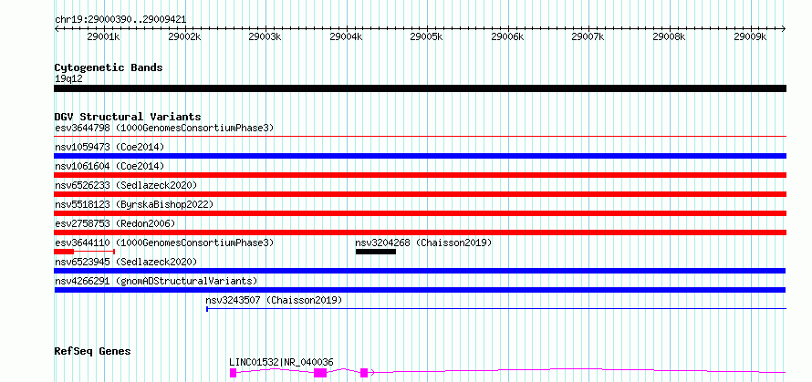The height and width of the screenshot is (382, 812).
Task: Click the 29004k ruler tick label
Action: (x=346, y=37)
